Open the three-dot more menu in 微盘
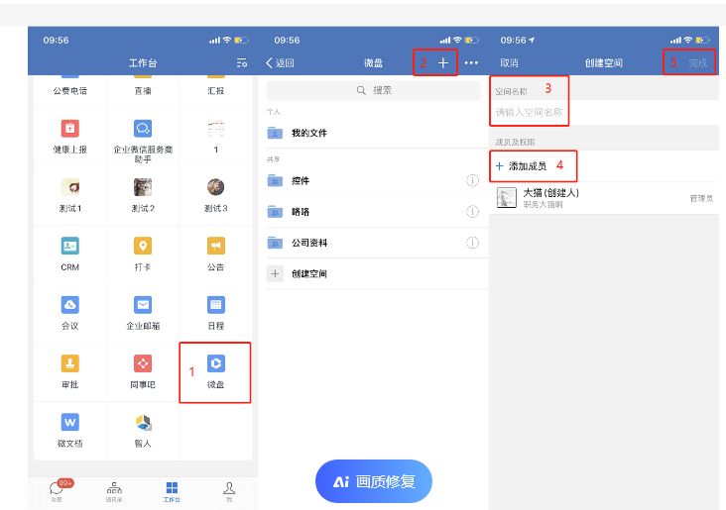 pyautogui.click(x=471, y=63)
